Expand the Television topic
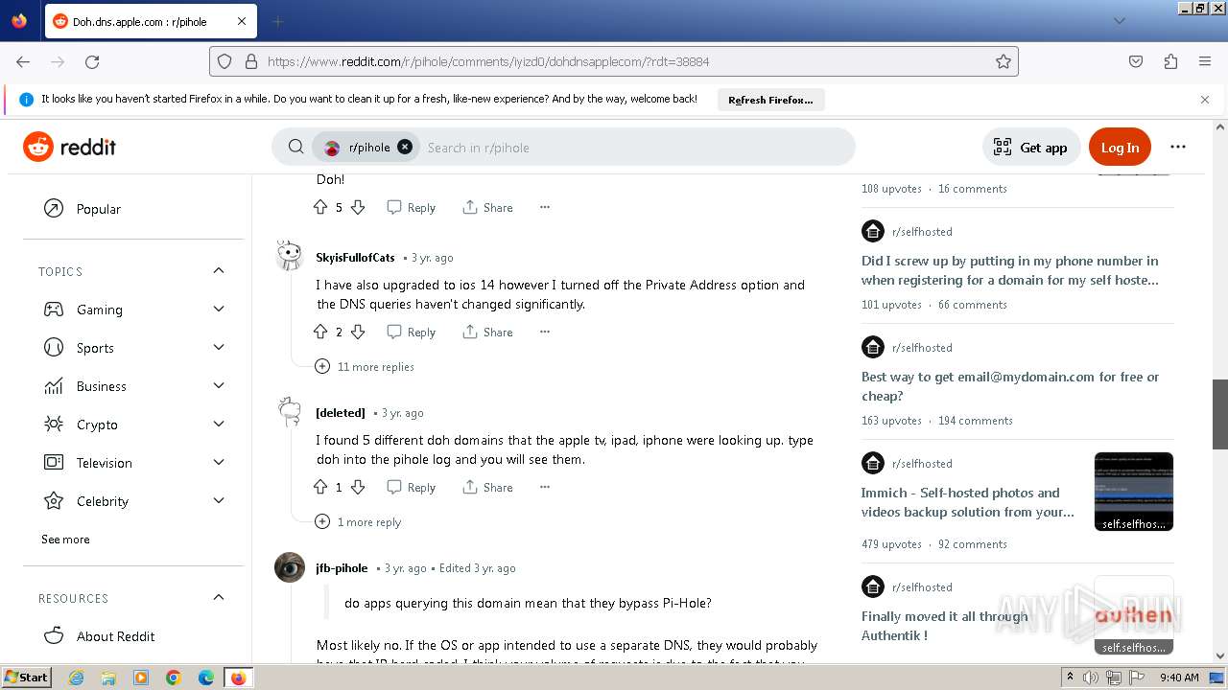Image resolution: width=1228 pixels, height=690 pixels. pos(219,463)
